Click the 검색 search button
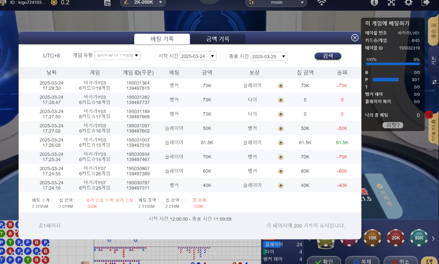439x264 pixels. pyautogui.click(x=327, y=56)
